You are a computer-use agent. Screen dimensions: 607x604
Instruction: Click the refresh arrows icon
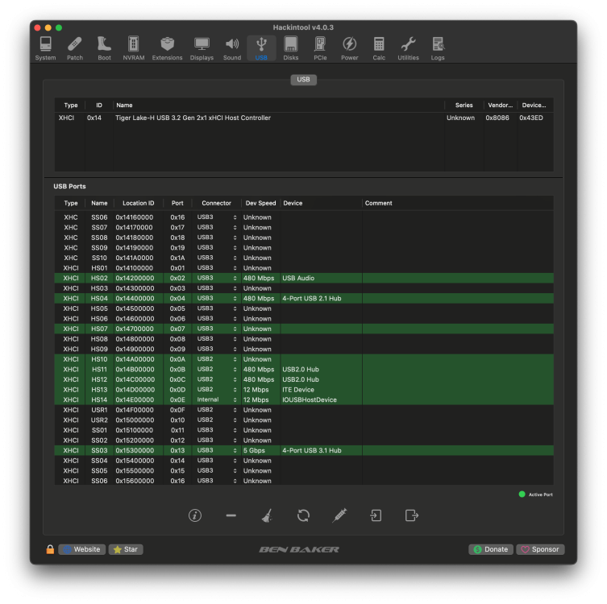point(303,515)
